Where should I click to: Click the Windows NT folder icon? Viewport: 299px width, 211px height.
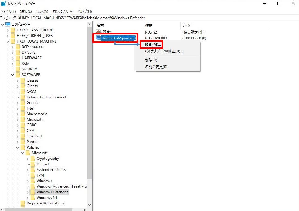(x=33, y=198)
